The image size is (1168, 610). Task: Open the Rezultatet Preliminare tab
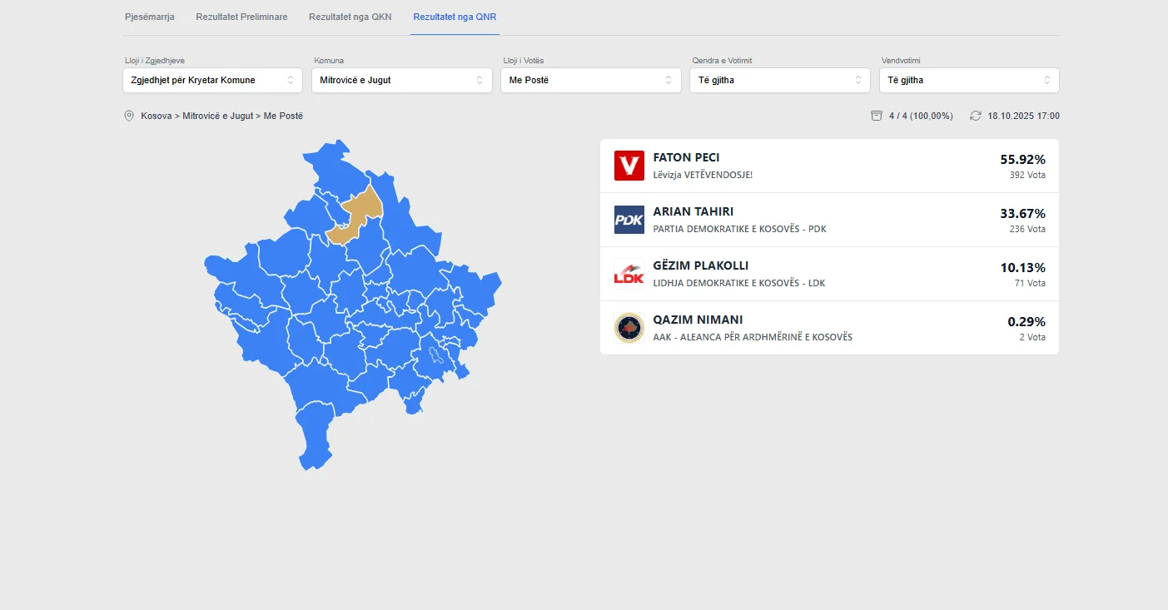pyautogui.click(x=241, y=17)
